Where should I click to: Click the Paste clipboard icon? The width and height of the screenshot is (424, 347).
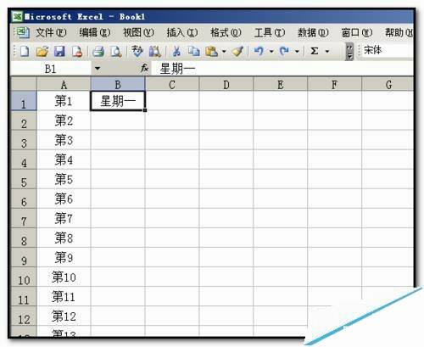point(211,52)
